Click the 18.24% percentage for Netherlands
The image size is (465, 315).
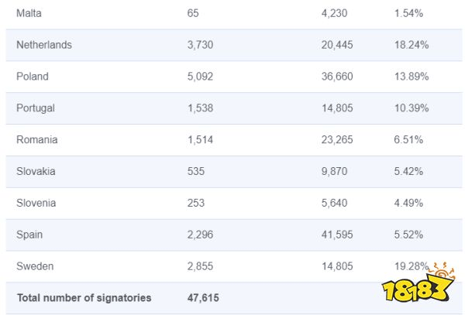(x=412, y=45)
